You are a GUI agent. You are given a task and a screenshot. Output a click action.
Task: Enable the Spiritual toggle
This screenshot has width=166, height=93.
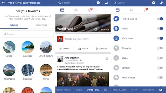[x=160, y=68]
